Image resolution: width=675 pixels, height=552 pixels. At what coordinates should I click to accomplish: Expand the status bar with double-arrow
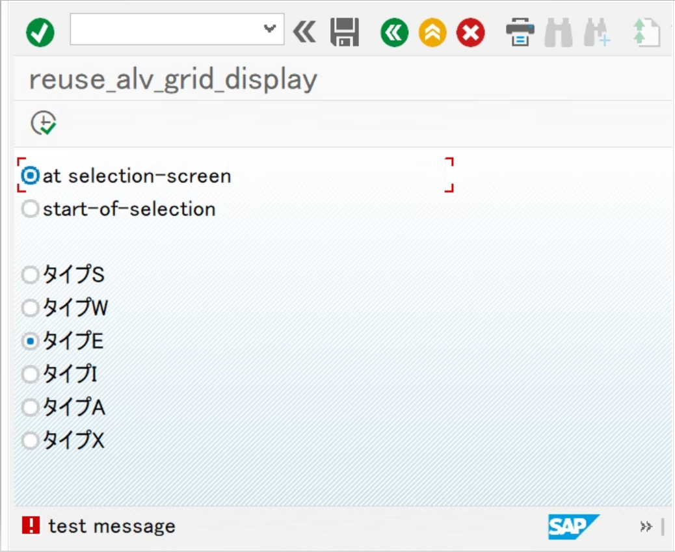click(646, 527)
